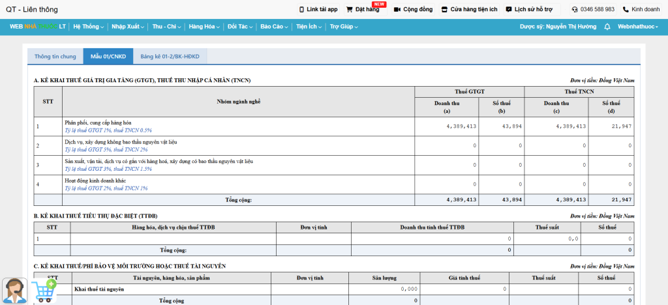The height and width of the screenshot is (305, 668).
Task: Click the WEB NHÀ THUỐC LT logo
Action: tap(37, 27)
